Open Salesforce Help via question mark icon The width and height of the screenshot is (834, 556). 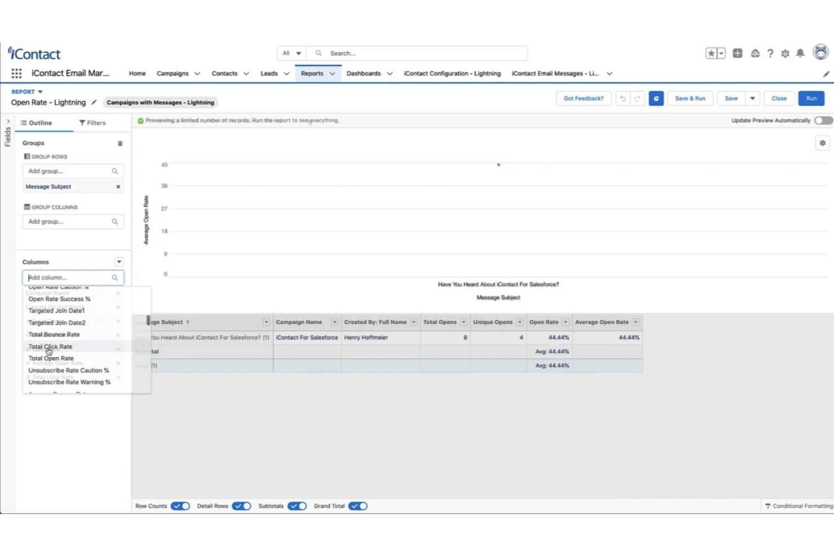click(x=770, y=53)
